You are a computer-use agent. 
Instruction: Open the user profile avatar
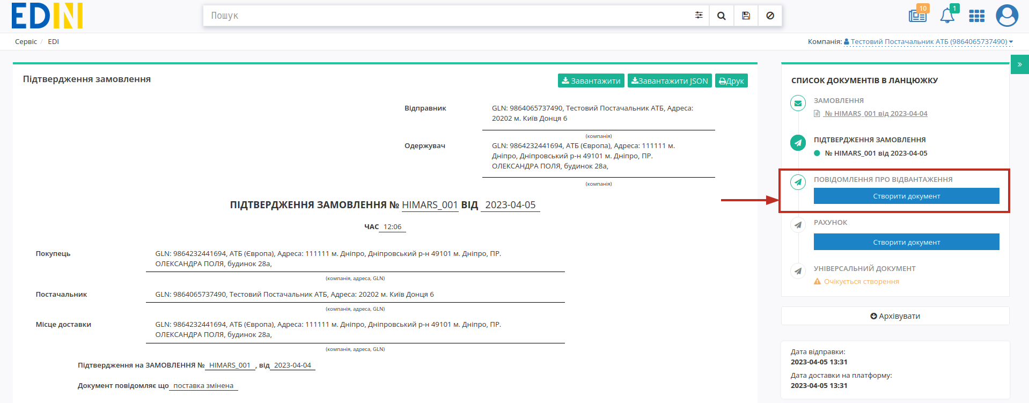pos(1007,16)
